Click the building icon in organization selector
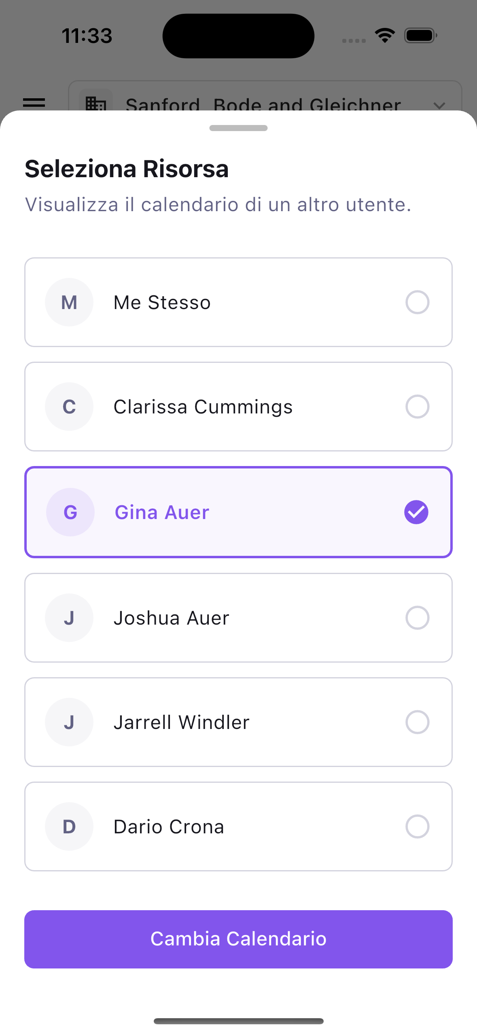Screen dimensions: 477x1034 (96, 103)
